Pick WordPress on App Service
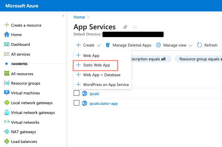 tap(106, 84)
